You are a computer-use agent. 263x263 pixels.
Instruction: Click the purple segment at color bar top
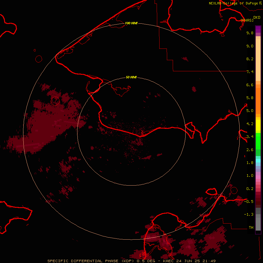258,29
